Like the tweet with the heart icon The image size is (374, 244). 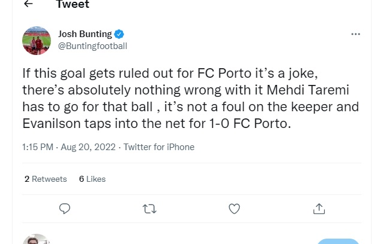[x=234, y=208]
